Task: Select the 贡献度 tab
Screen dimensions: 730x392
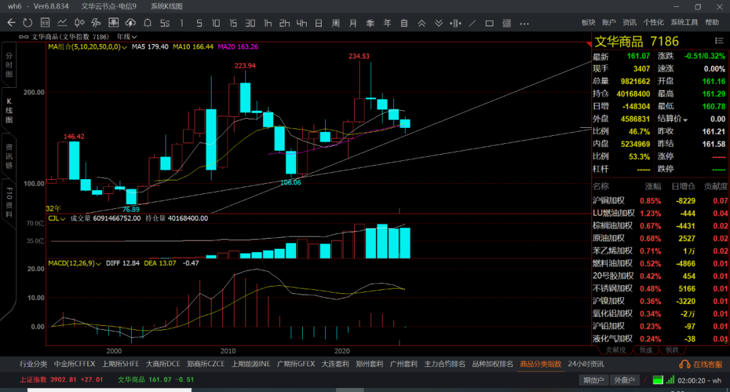Action: click(x=616, y=350)
